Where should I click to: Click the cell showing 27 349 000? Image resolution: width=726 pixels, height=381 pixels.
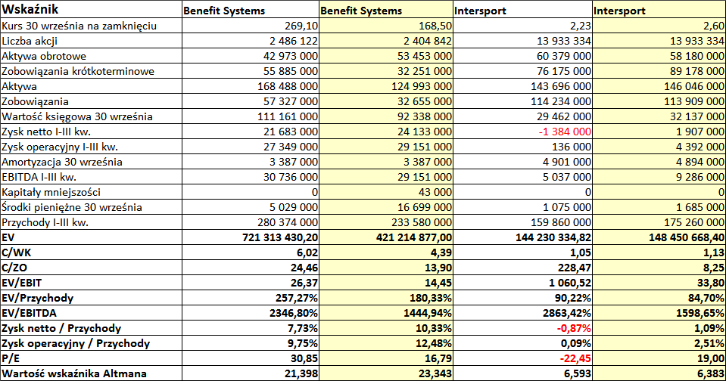(x=251, y=147)
